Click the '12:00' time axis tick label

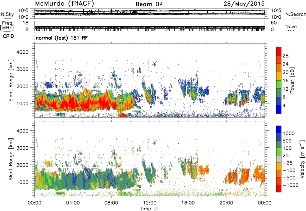(150, 203)
